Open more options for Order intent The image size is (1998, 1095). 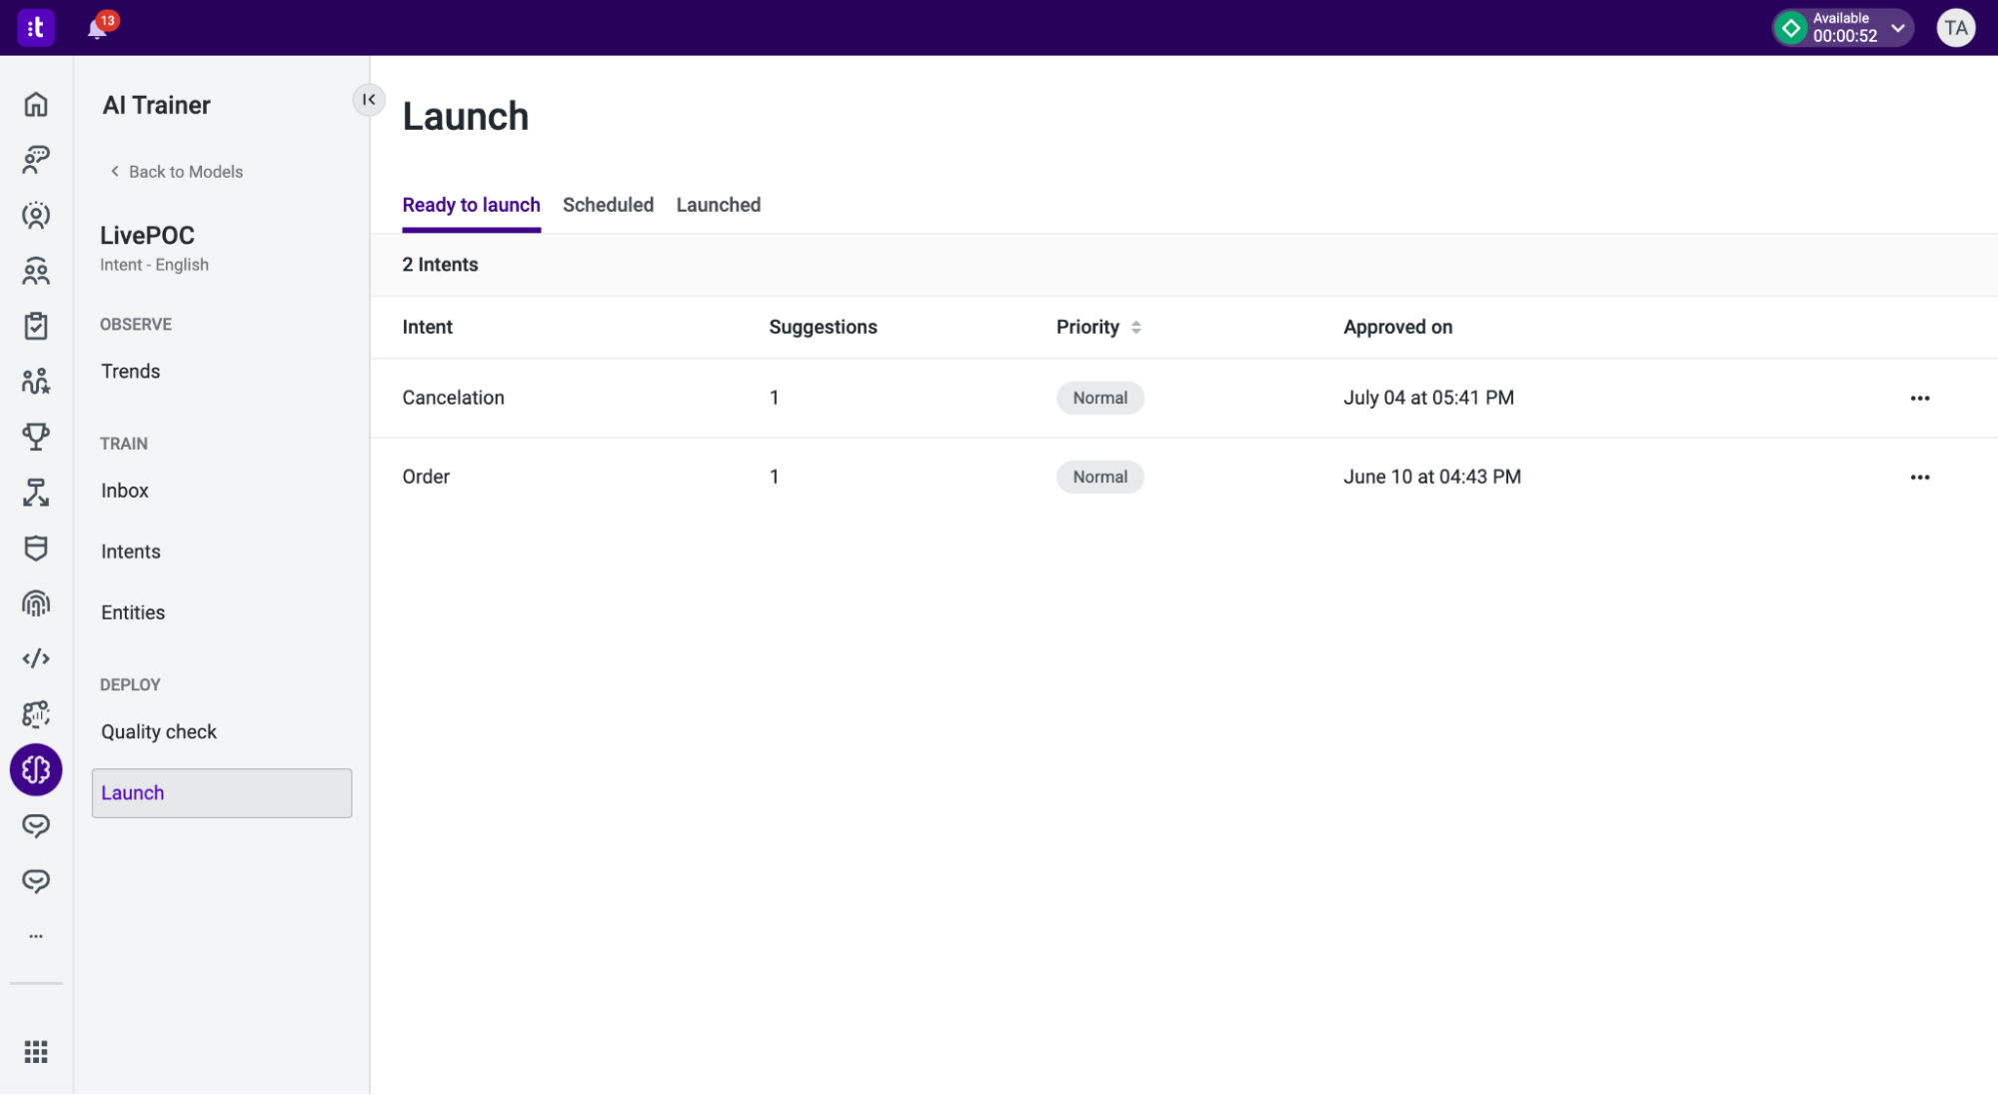(x=1919, y=477)
